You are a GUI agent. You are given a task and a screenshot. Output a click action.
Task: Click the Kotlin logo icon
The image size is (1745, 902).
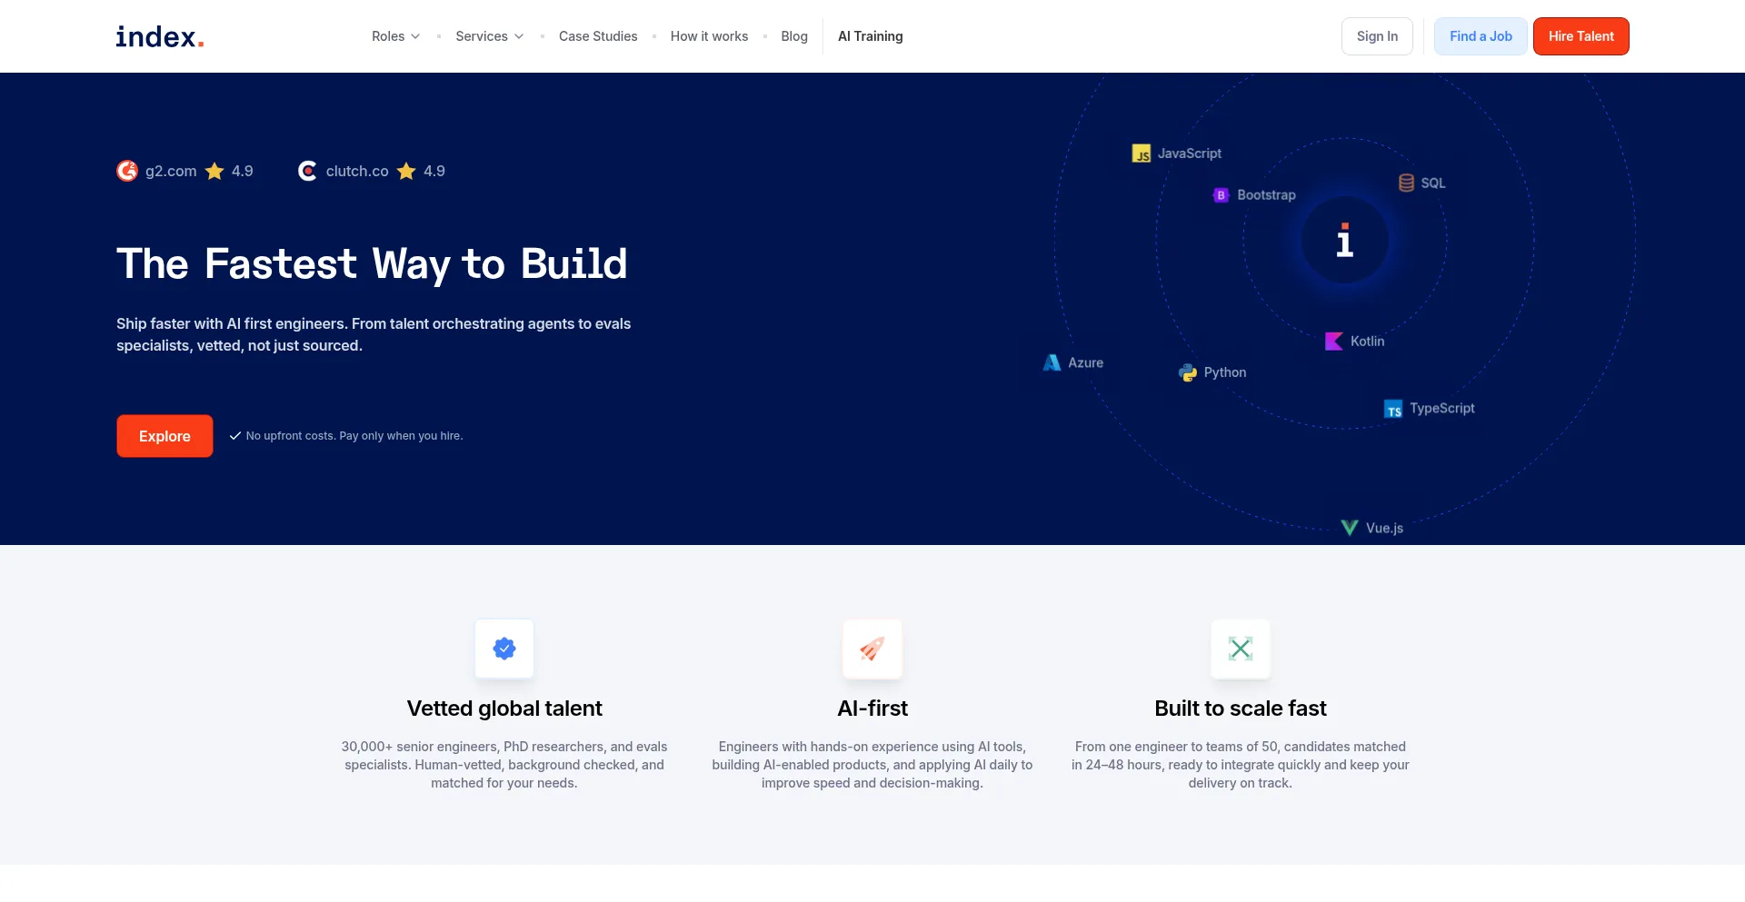[1334, 342]
